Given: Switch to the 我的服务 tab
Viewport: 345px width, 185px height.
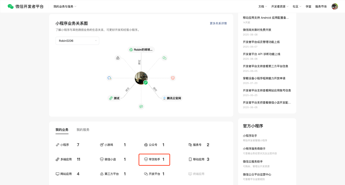Looking at the screenshot, I should (83, 130).
